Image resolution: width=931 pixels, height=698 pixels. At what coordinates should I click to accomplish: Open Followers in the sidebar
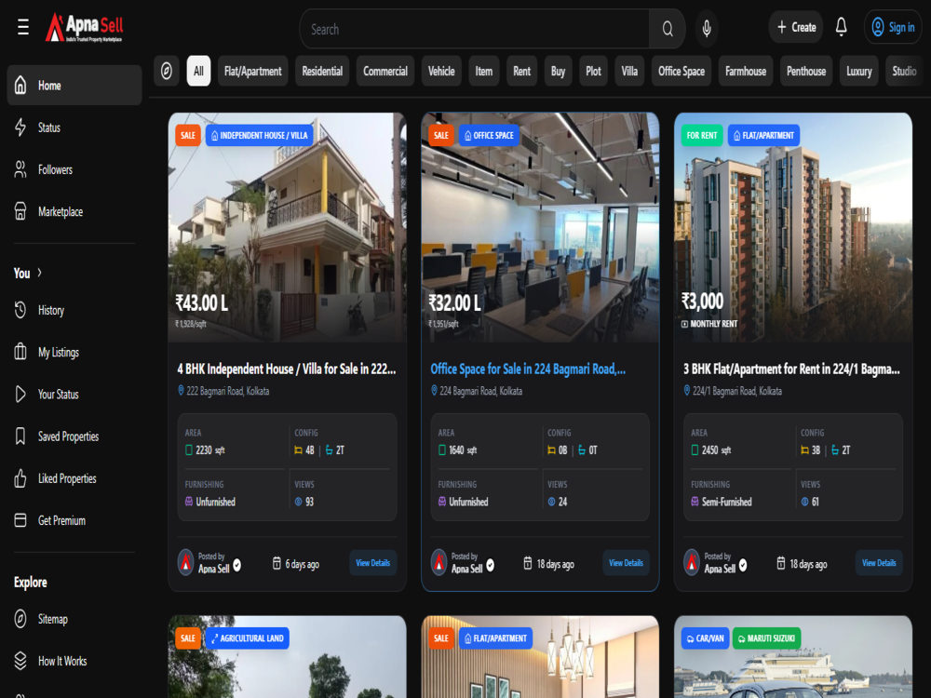(x=74, y=169)
